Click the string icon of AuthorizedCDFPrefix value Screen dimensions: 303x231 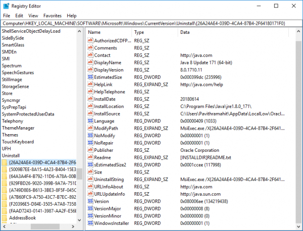(90, 40)
